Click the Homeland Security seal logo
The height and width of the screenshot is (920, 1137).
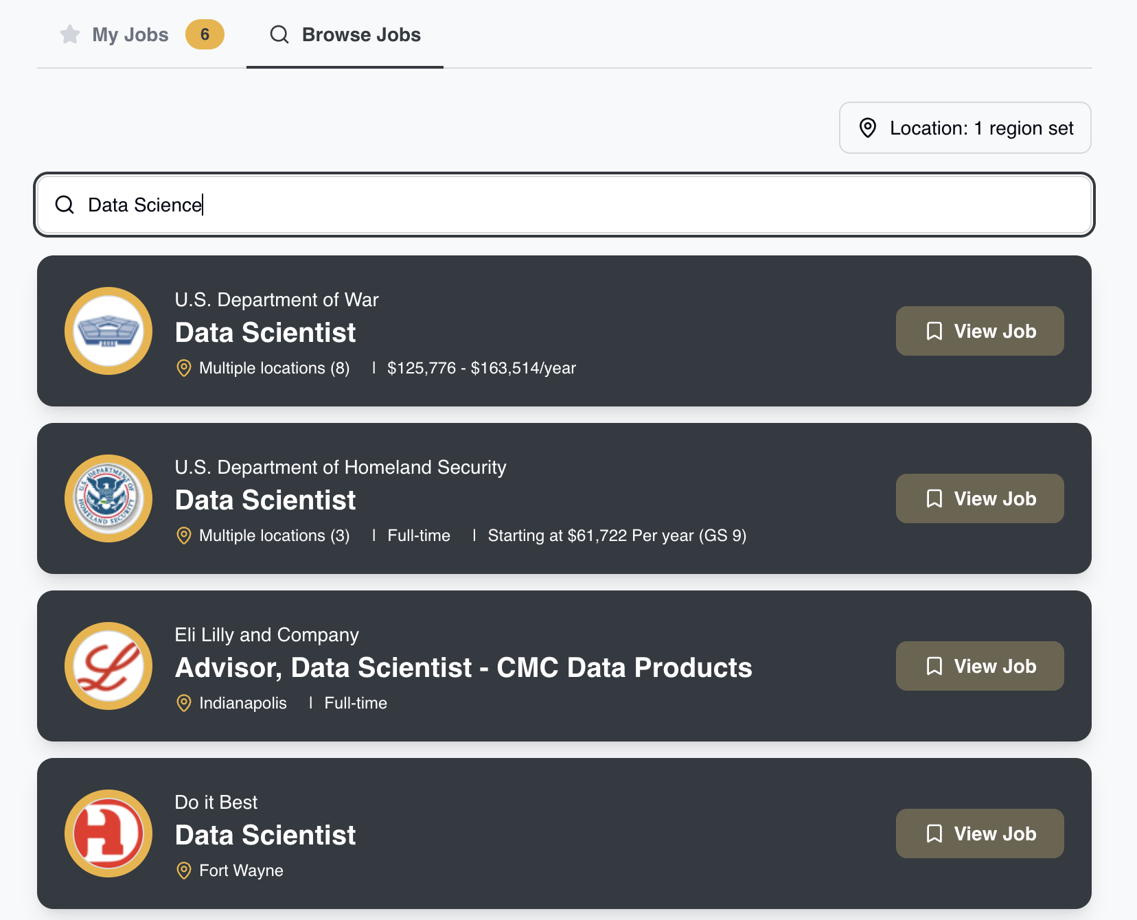tap(108, 498)
